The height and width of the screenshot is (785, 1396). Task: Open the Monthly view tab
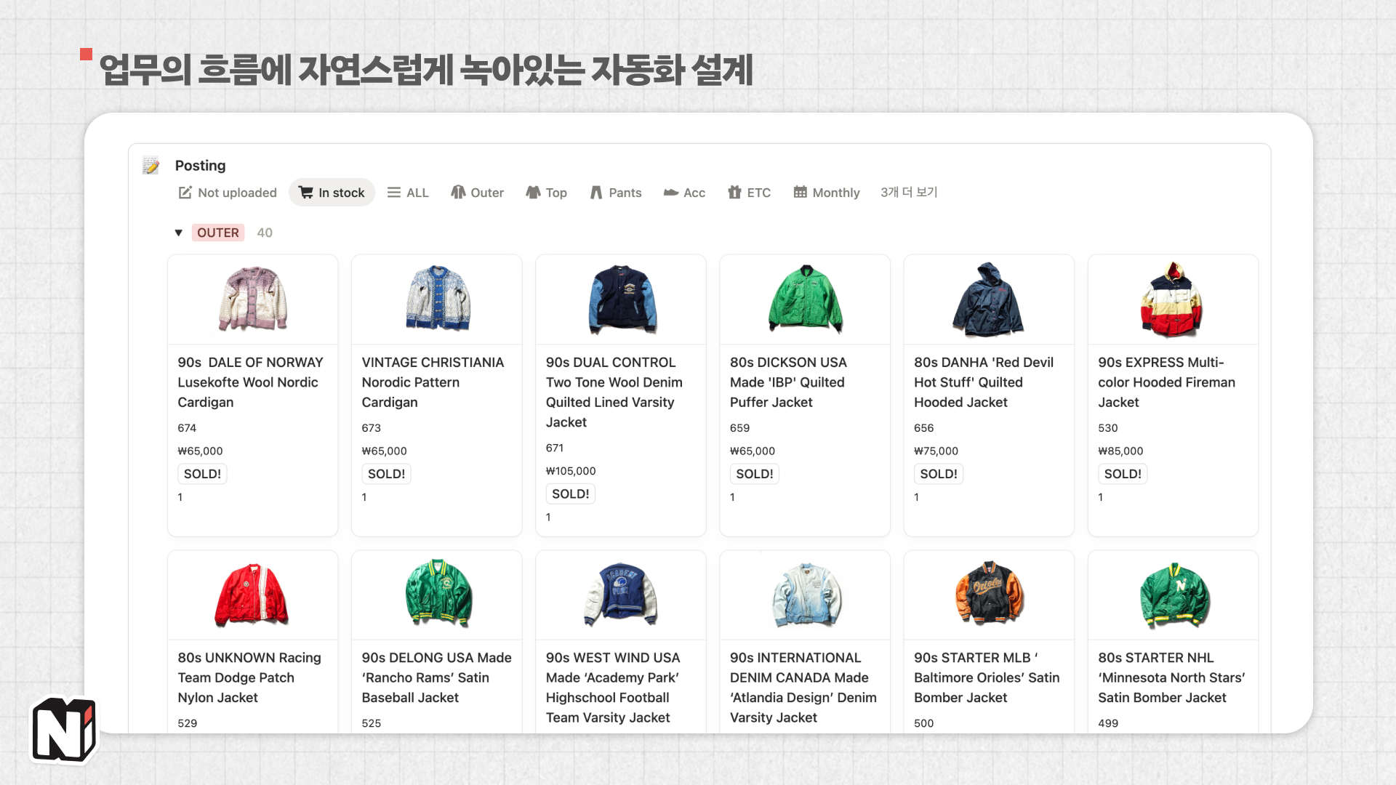(x=835, y=193)
